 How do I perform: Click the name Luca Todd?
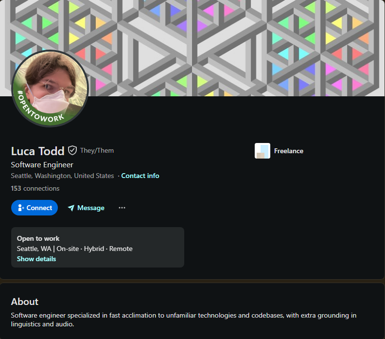(x=37, y=151)
